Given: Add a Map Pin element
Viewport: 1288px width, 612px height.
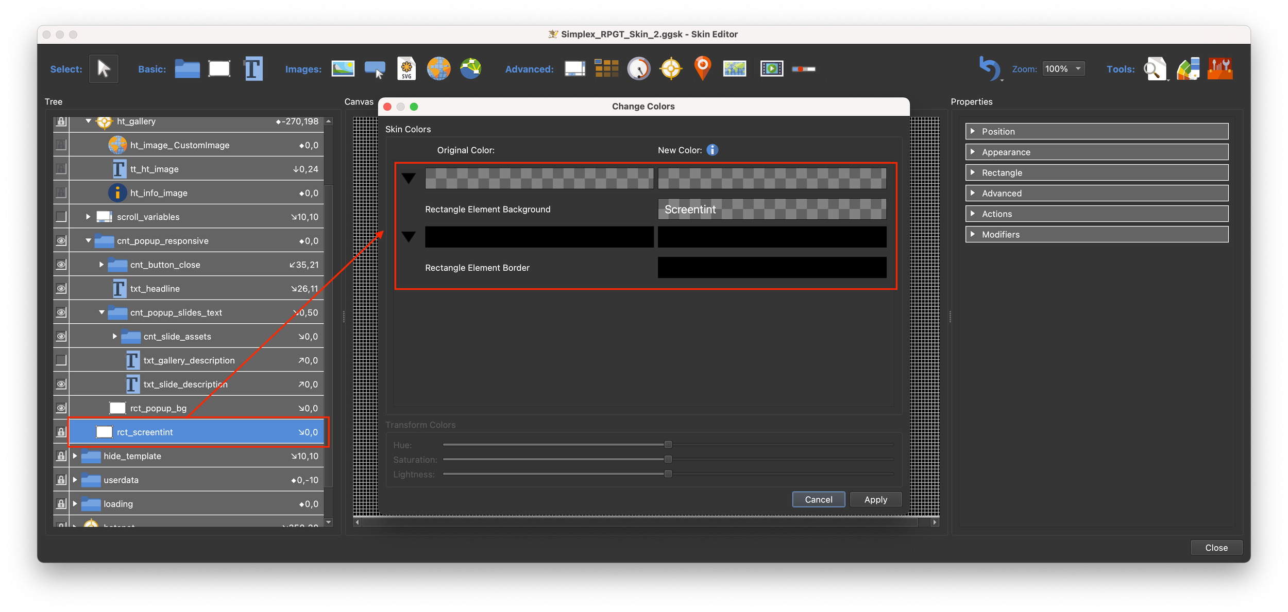Looking at the screenshot, I should pos(702,68).
